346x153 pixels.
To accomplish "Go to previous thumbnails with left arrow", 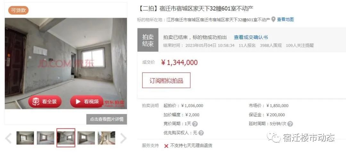I will coord(8,138).
